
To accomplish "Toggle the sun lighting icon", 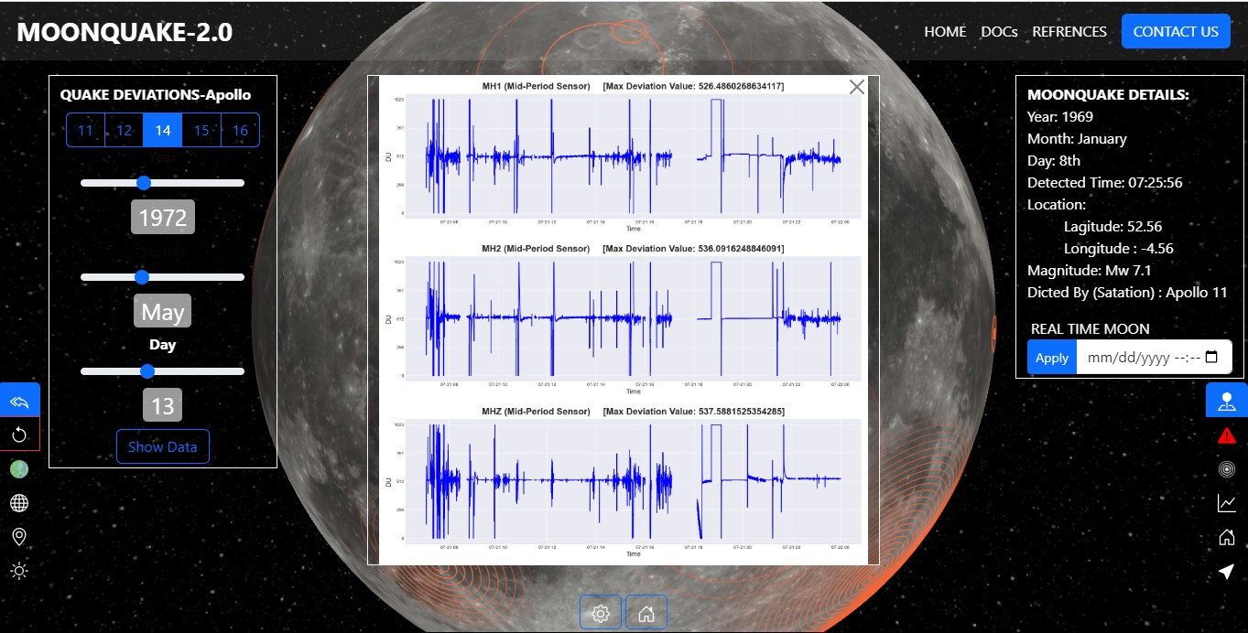I will pos(19,571).
